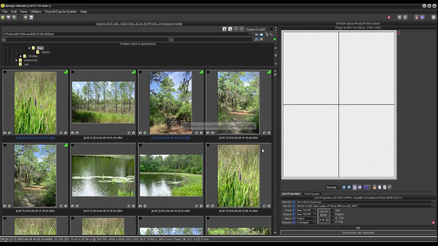Click the back arrow beside the folder path
Image resolution: width=438 pixels, height=246 pixels.
[257, 35]
